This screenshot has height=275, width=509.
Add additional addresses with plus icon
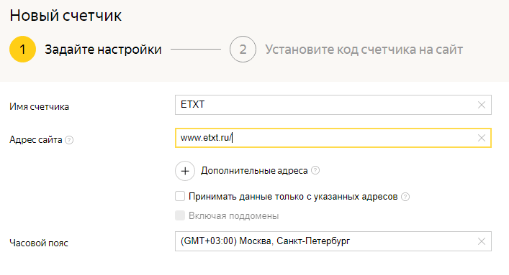[x=185, y=171]
